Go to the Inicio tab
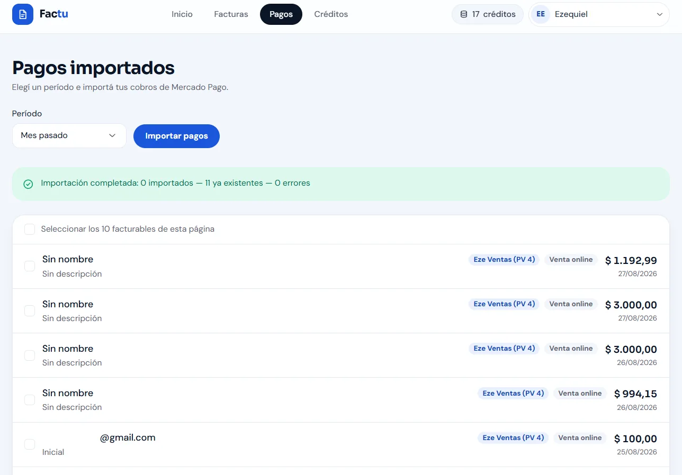Image resolution: width=682 pixels, height=475 pixels. (x=182, y=14)
